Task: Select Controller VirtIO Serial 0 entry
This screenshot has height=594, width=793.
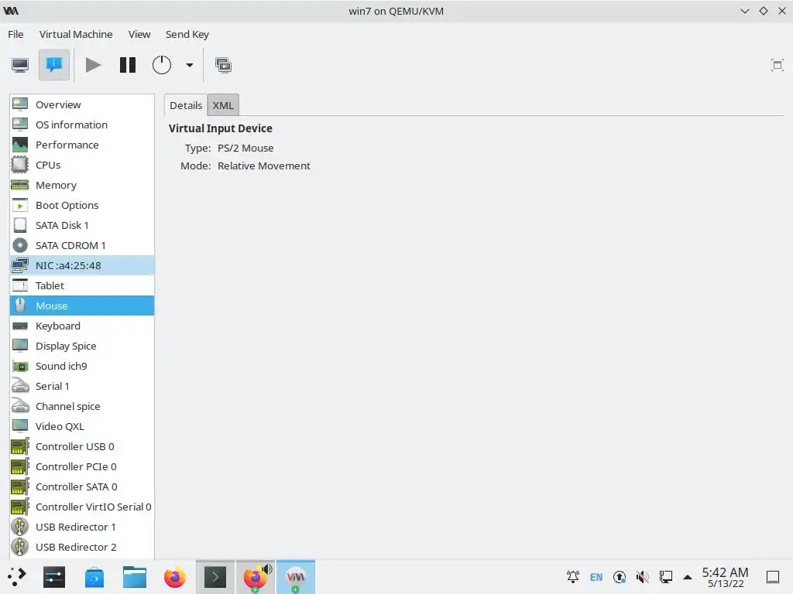Action: click(82, 507)
